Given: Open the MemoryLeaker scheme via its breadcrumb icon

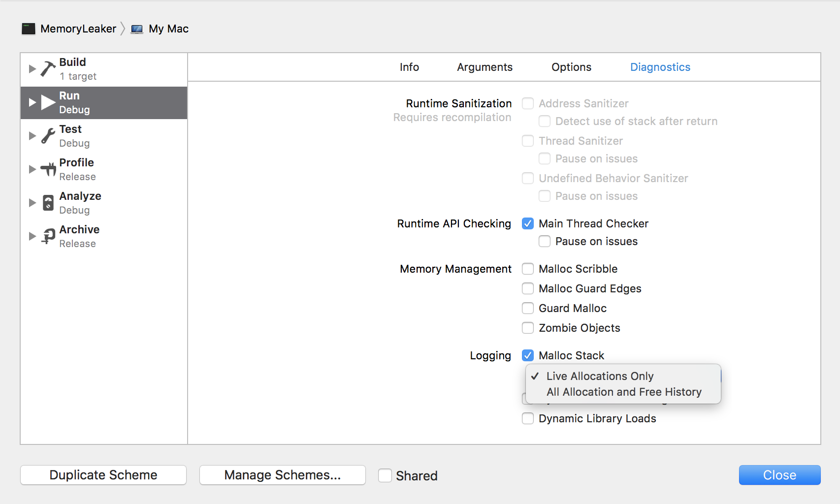Looking at the screenshot, I should (x=29, y=29).
